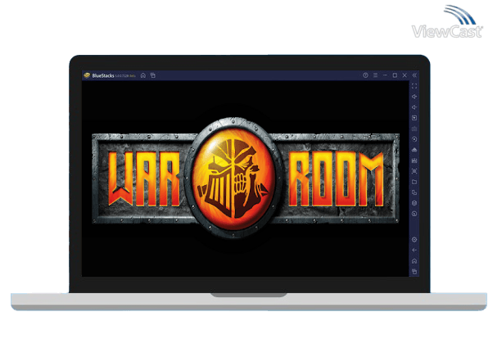Minimize the BlueStacks window
The width and height of the screenshot is (493, 339).
(385, 75)
